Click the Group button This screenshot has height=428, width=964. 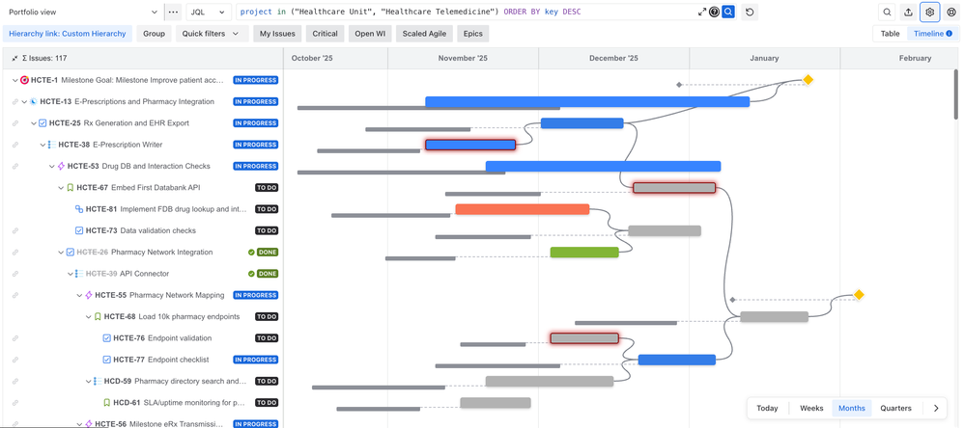(x=154, y=34)
